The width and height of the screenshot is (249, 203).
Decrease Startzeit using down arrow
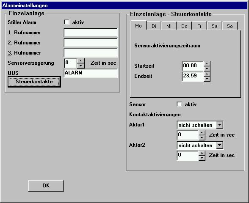(x=207, y=69)
